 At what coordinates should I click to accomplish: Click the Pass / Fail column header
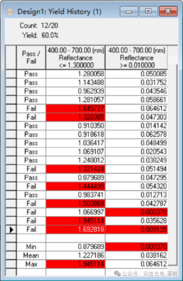point(31,57)
